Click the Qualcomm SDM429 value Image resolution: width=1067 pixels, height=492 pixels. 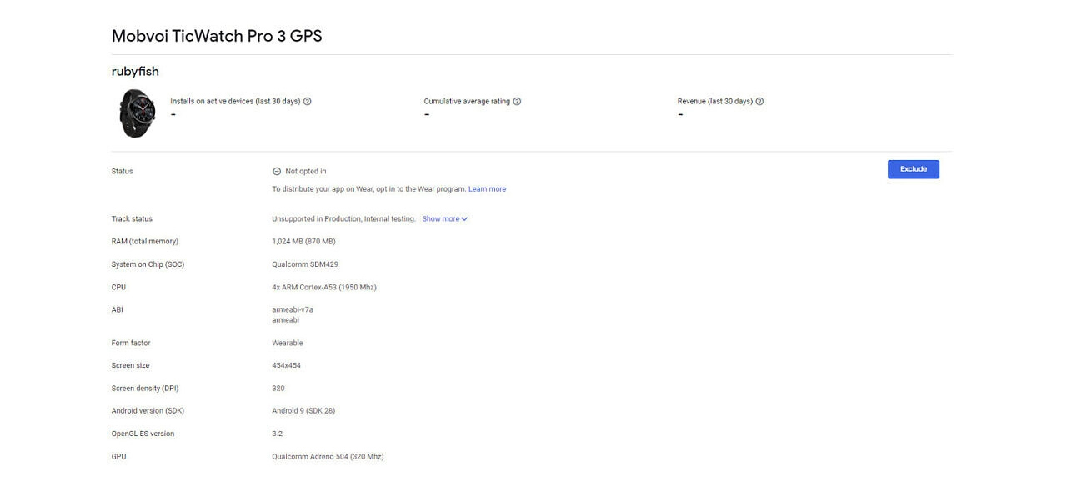coord(305,264)
